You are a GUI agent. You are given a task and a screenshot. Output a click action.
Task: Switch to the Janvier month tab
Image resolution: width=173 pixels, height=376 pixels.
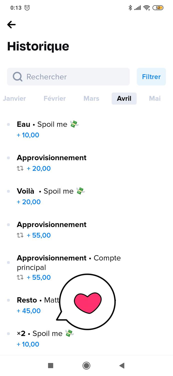click(x=14, y=99)
